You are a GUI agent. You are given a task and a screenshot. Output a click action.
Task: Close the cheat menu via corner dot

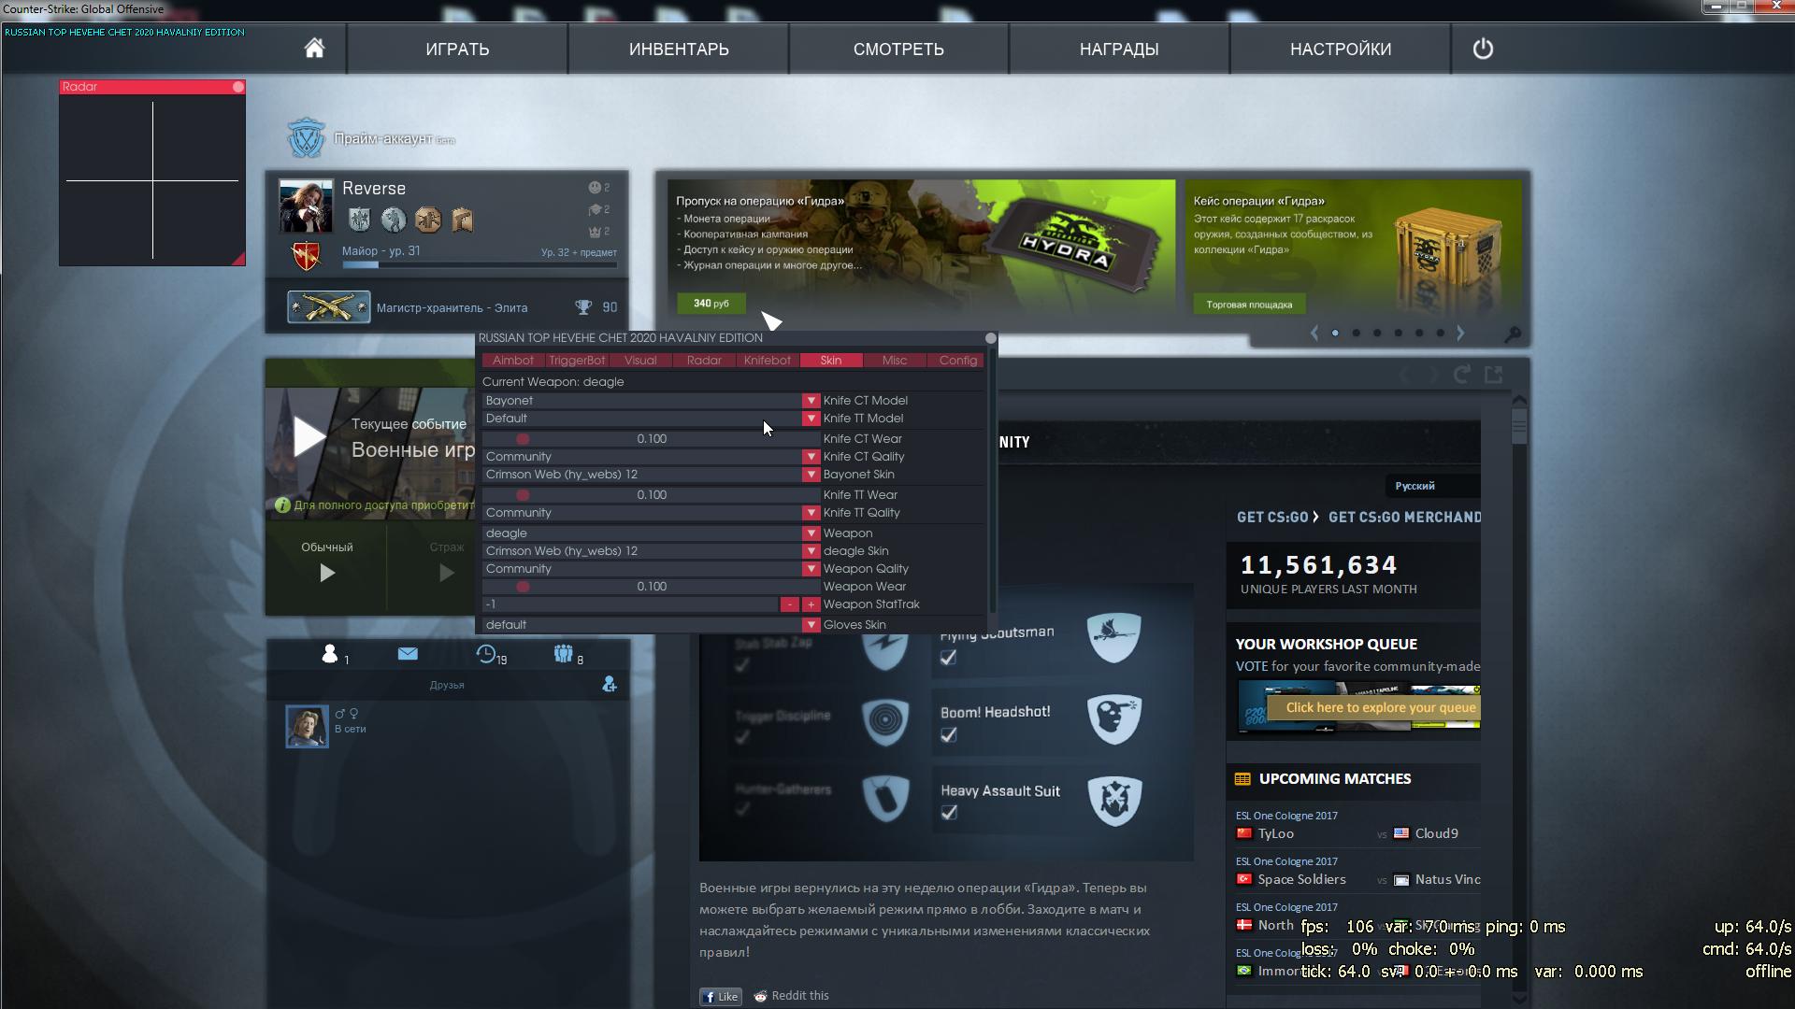coord(991,338)
